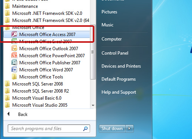Open the Microsoft Office Tools folder icon

(14, 77)
